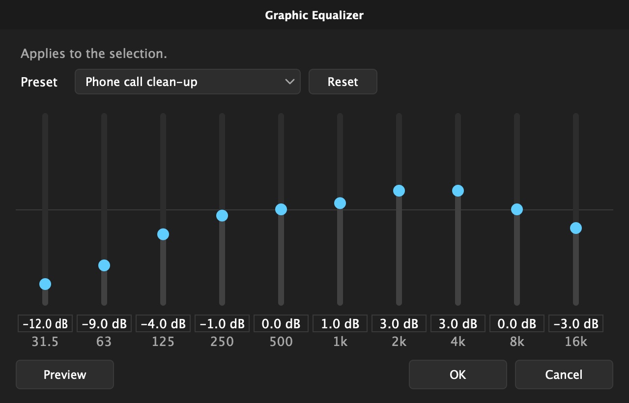Image resolution: width=629 pixels, height=403 pixels.
Task: Click the 'Preset' label
Action: (39, 82)
